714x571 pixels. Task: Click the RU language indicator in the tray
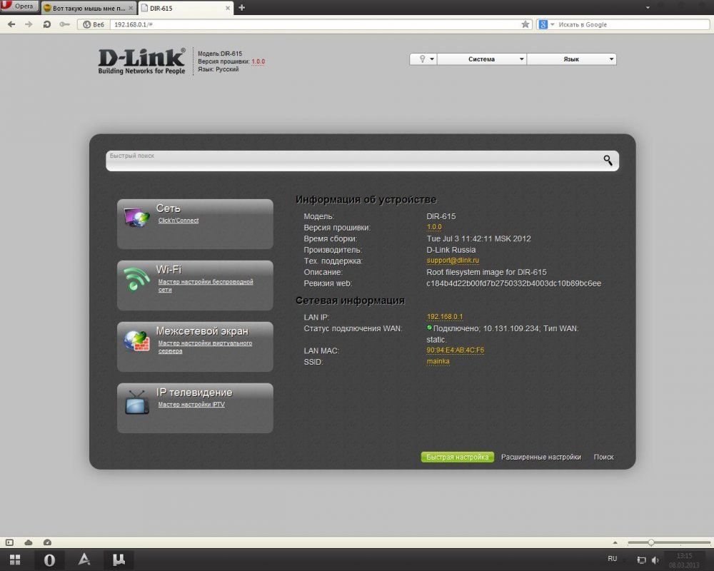(612, 559)
